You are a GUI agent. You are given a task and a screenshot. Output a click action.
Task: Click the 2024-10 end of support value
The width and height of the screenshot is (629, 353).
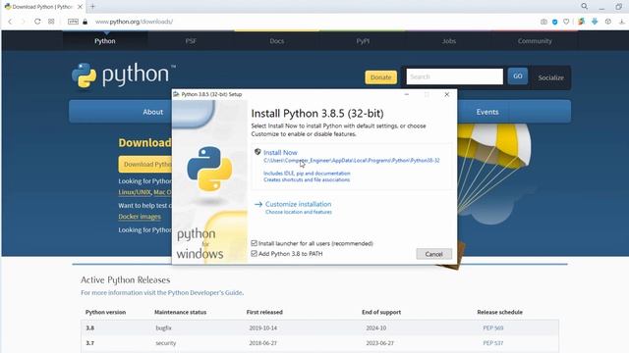(x=375, y=328)
